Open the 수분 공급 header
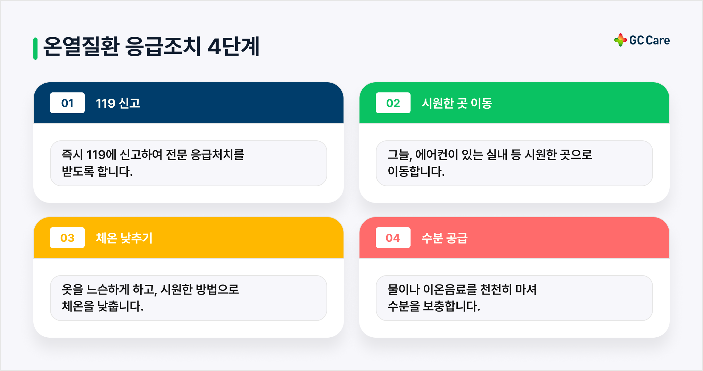This screenshot has width=703, height=371. click(445, 238)
